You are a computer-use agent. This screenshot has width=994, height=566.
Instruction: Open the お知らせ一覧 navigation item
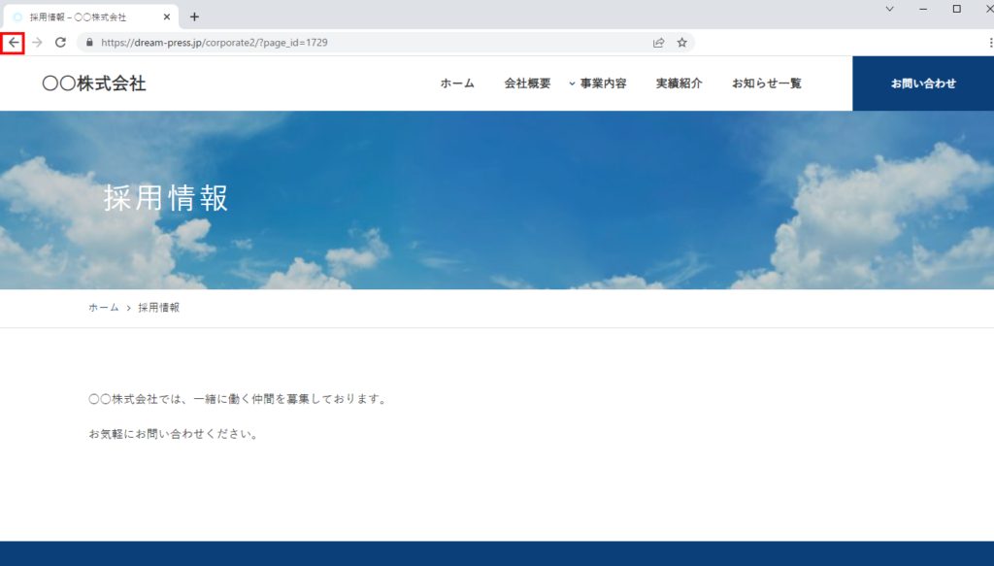(x=767, y=83)
